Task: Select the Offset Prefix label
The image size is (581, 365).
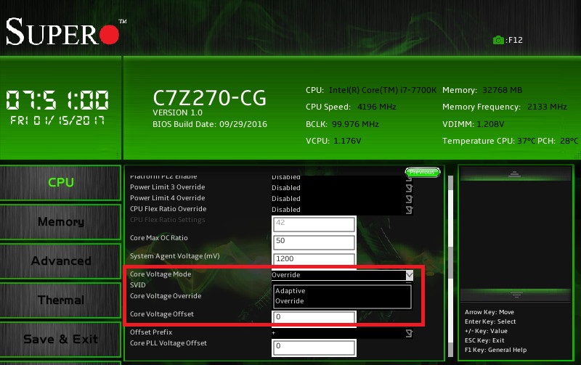Action: [151, 332]
